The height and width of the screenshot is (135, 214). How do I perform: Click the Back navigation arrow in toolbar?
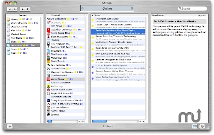(10, 9)
